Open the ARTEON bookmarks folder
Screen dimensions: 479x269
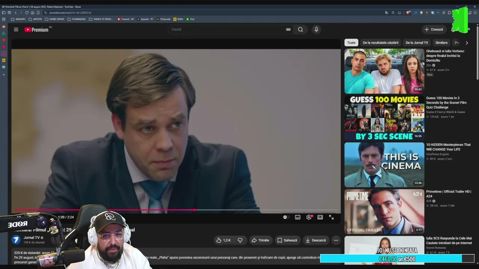tap(36, 19)
